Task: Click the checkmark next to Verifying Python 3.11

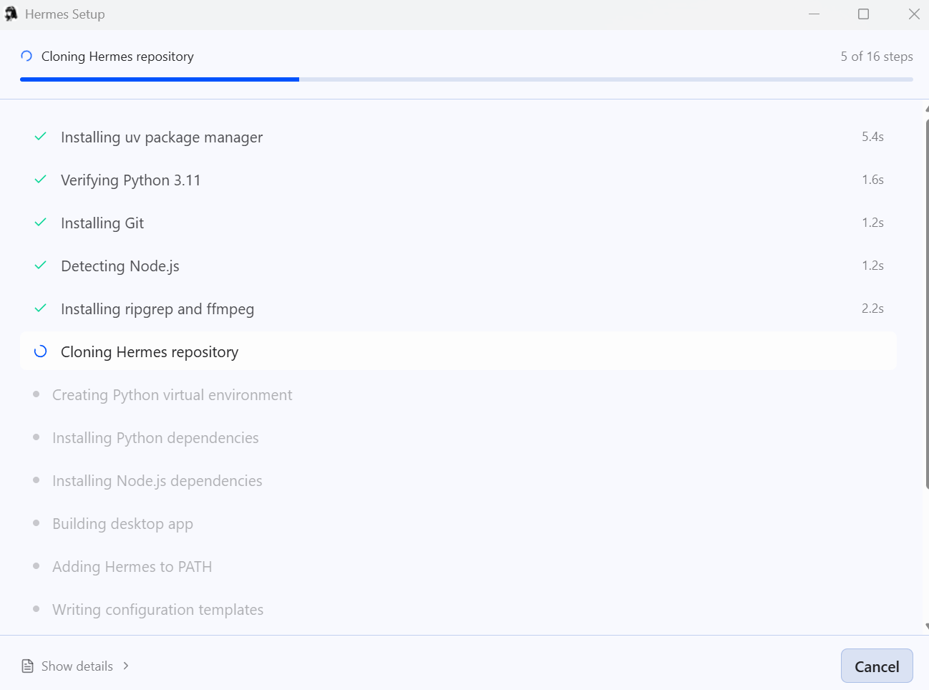Action: pyautogui.click(x=41, y=179)
